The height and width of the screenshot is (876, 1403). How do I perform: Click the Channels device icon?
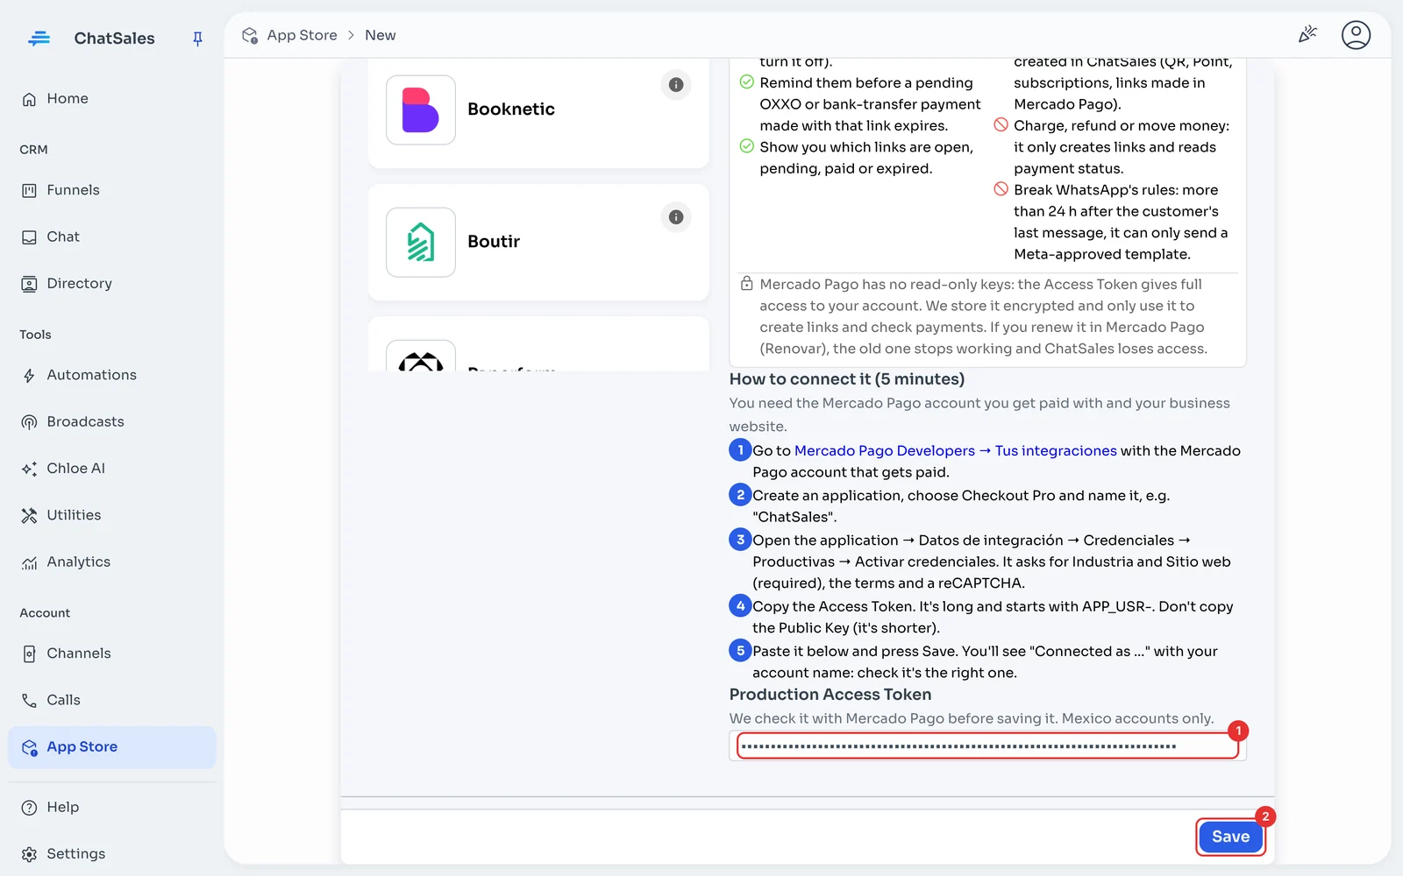tap(29, 653)
